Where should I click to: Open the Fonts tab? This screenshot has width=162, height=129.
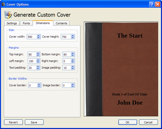pos(26,23)
